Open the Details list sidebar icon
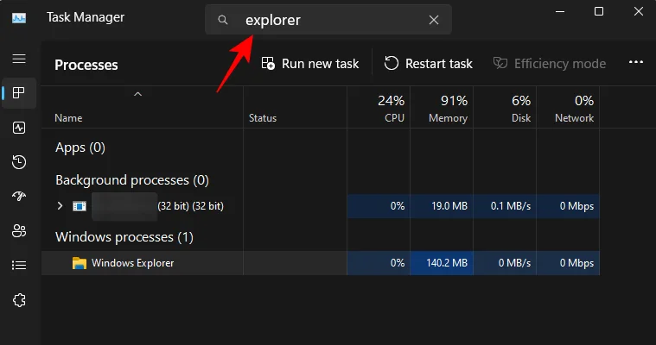Screen dimensions: 656x345 [19, 266]
